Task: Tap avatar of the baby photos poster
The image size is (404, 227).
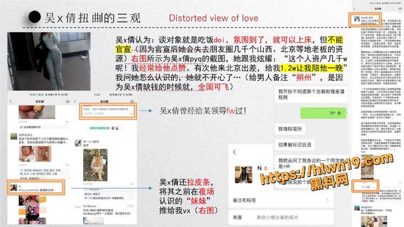Action: click(14, 136)
